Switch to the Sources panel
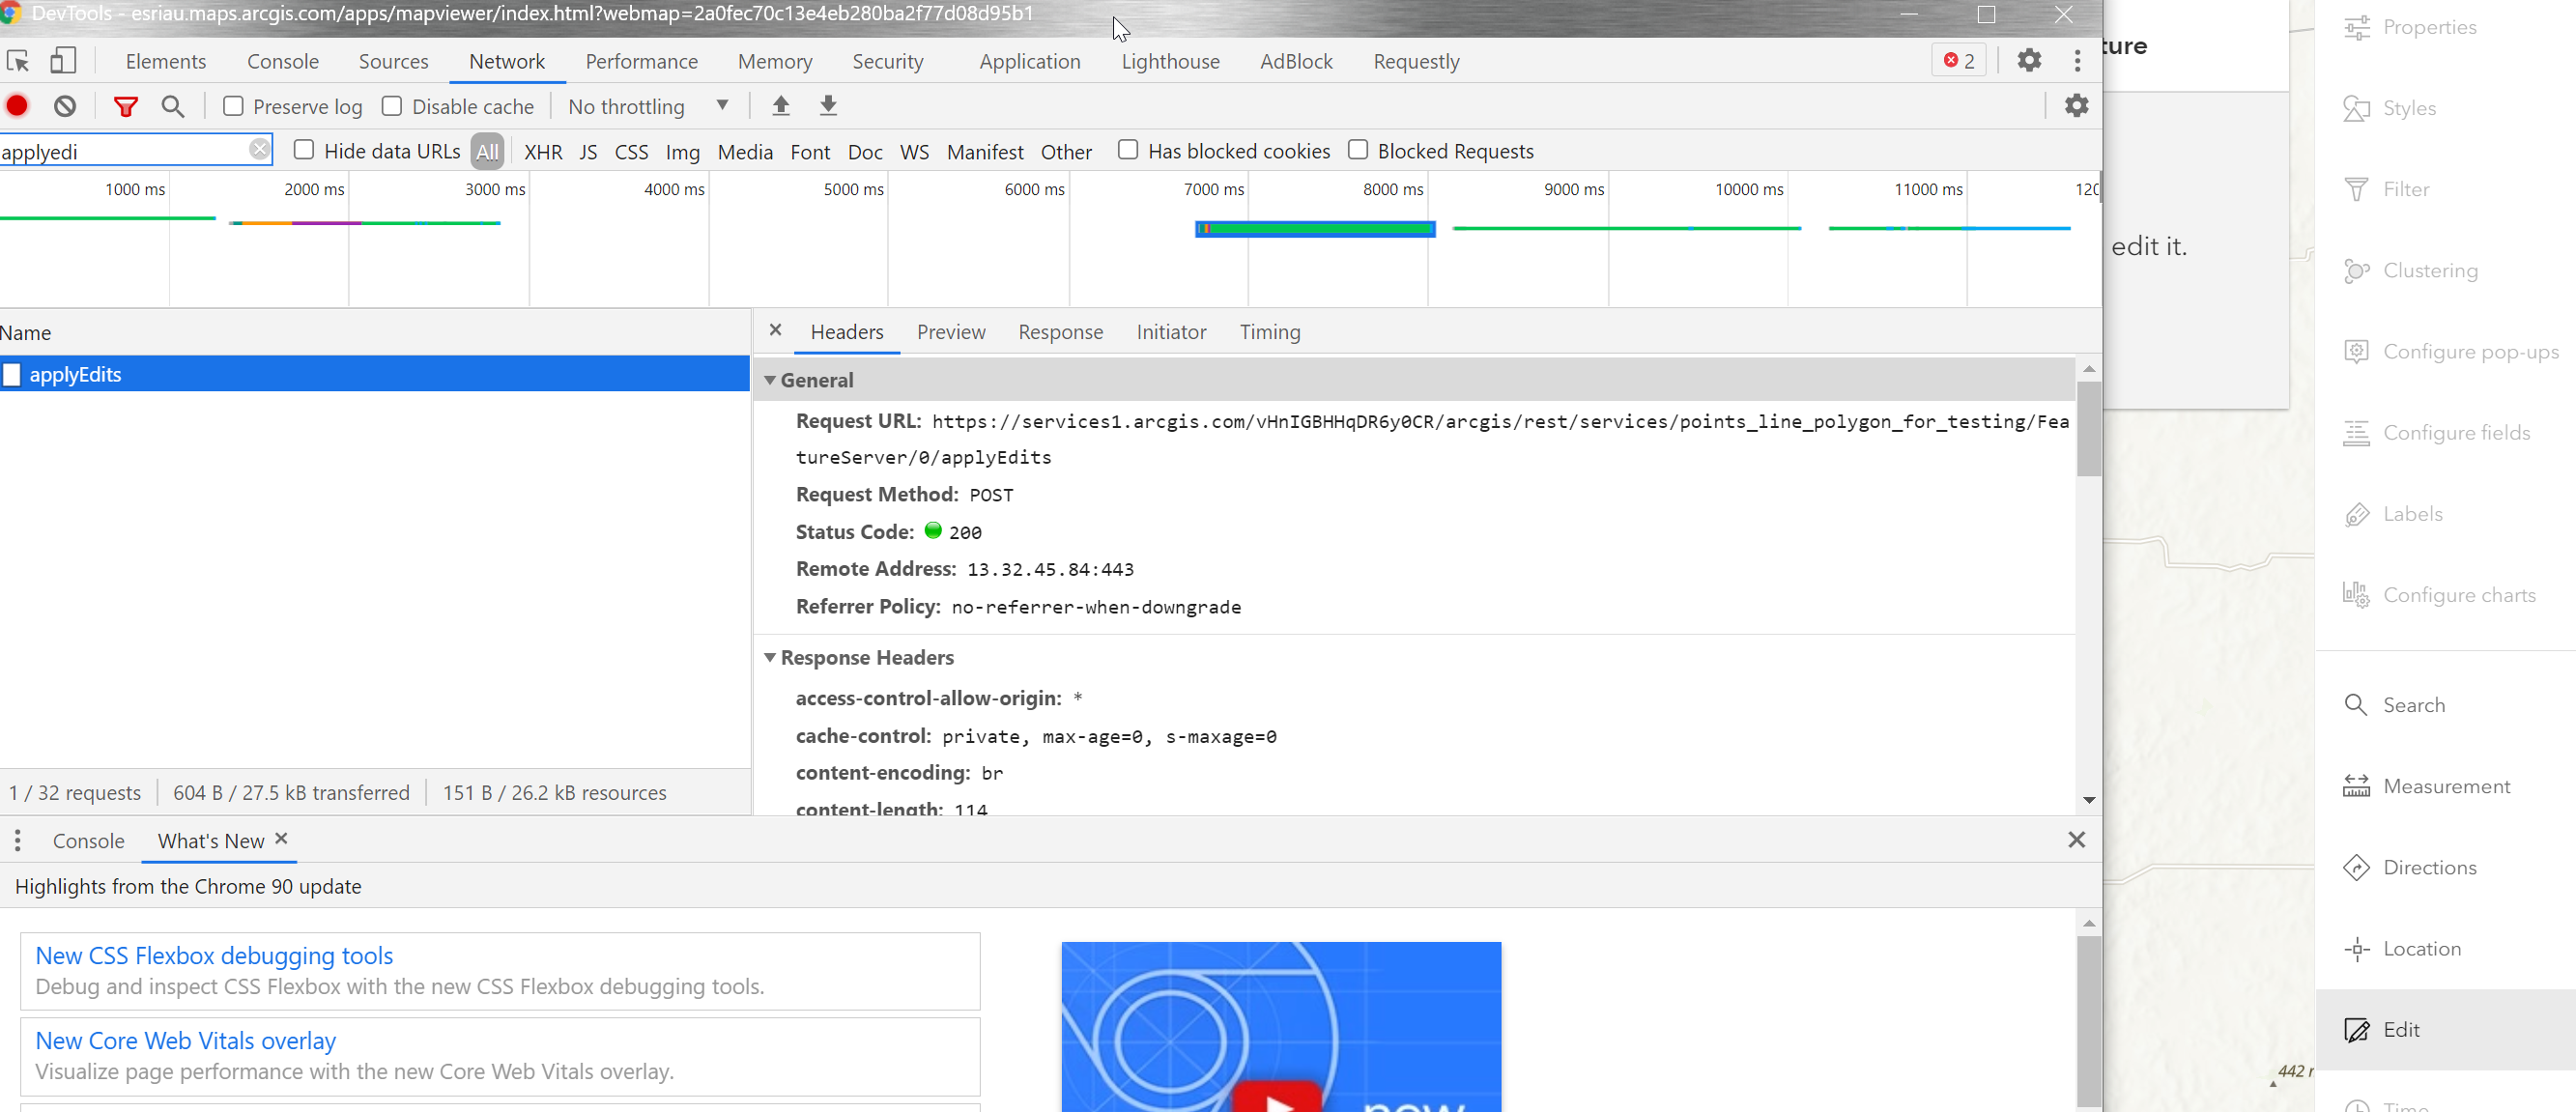 (x=393, y=61)
